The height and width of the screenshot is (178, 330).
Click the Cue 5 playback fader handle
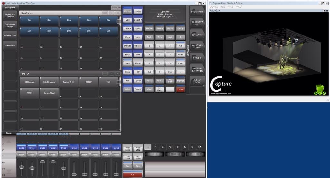coord(63,168)
